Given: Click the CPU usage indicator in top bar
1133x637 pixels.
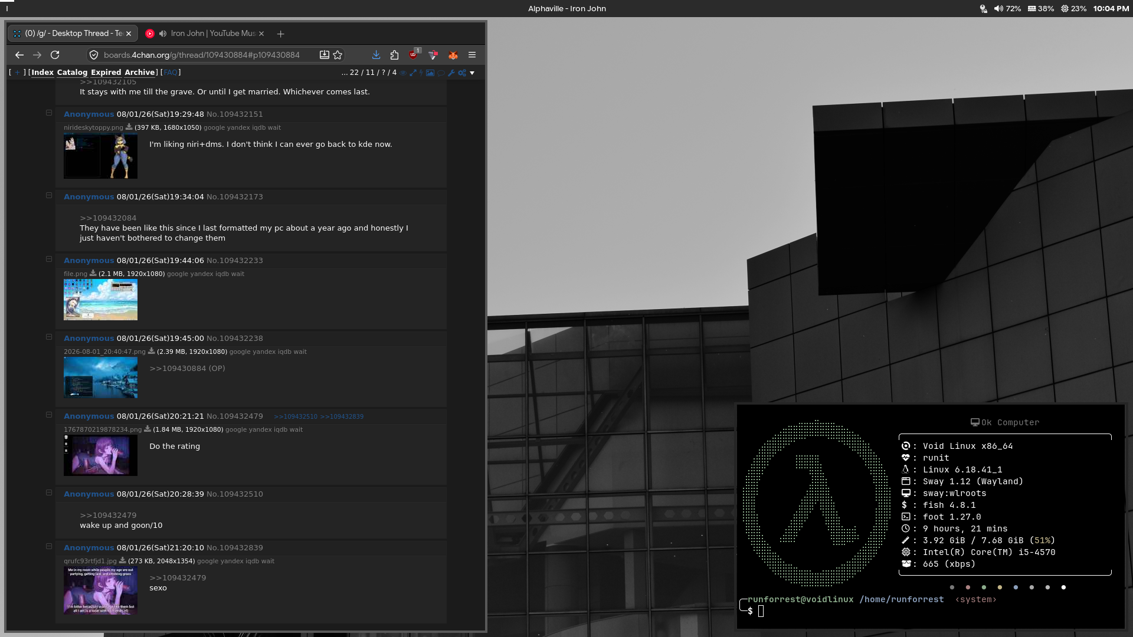Looking at the screenshot, I should (x=1073, y=9).
